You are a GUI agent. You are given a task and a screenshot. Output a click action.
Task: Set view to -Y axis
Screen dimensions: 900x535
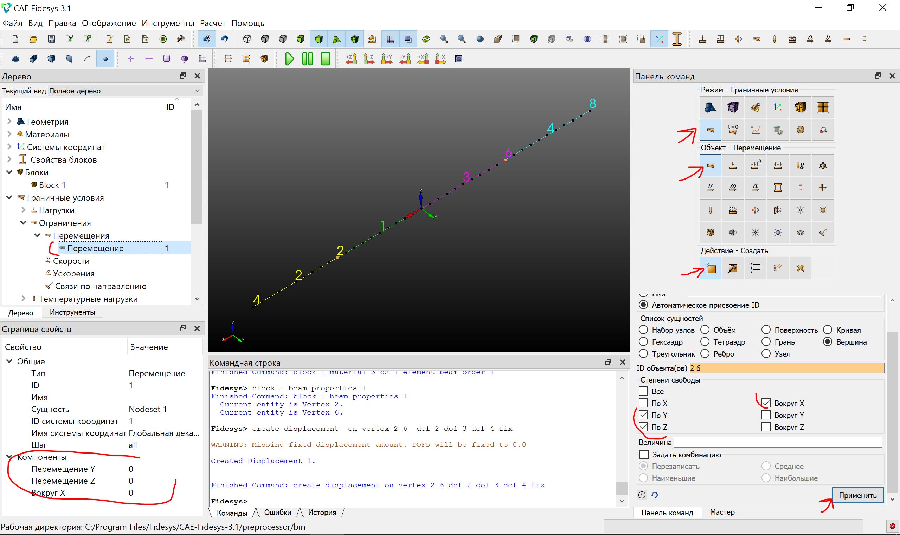(405, 59)
